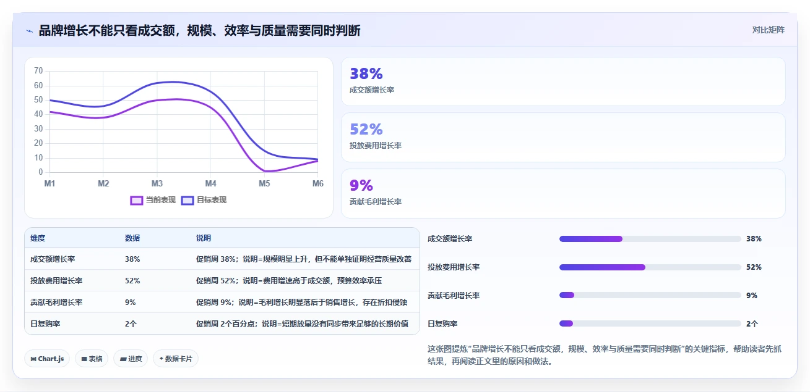The image size is (810, 392).
Task: Click the large 38% stat card value
Action: 366,73
